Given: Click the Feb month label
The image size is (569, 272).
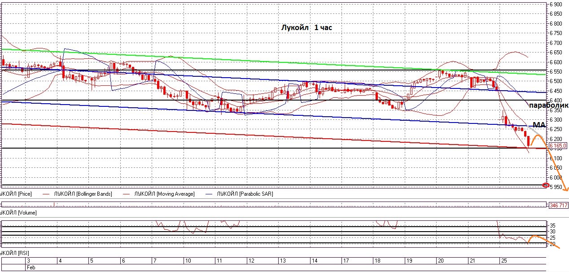Looking at the screenshot, I should tap(31, 267).
